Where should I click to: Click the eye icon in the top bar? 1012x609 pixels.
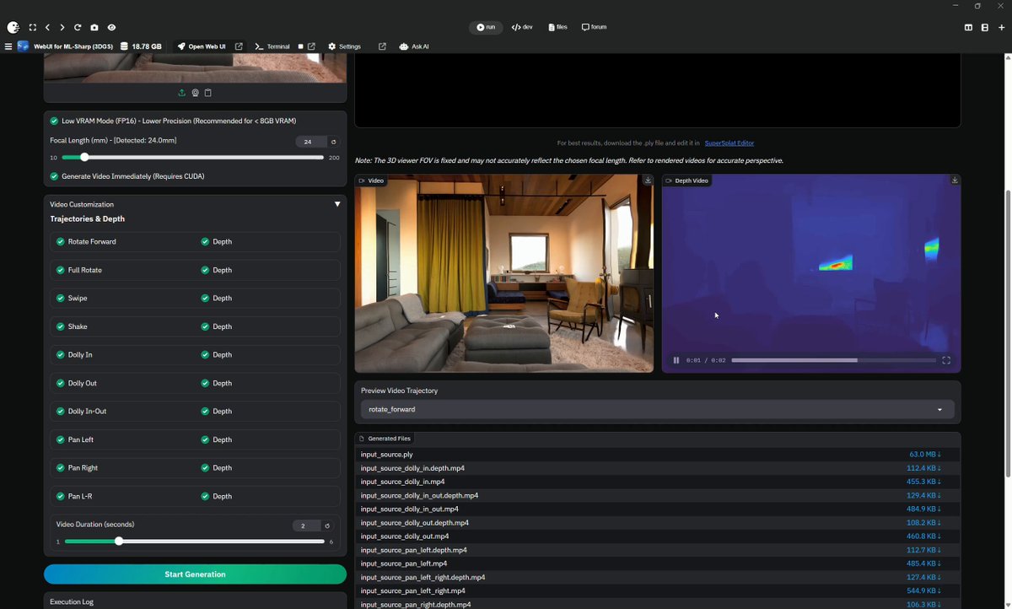pos(111,27)
